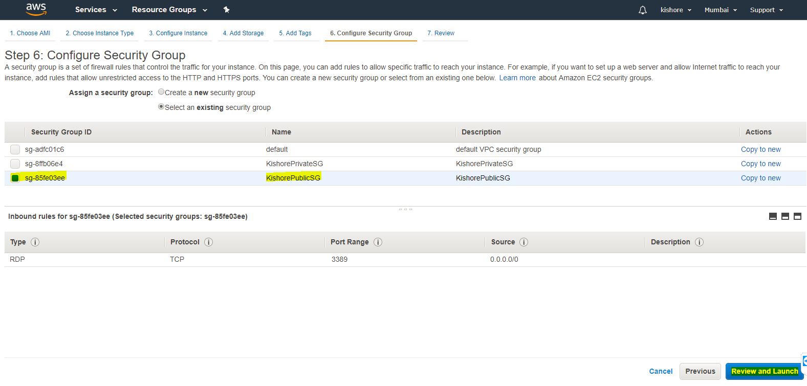
Task: Open the notifications bell
Action: coord(643,10)
